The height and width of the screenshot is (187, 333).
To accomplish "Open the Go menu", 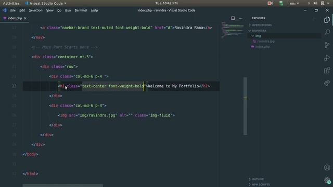I will click(59, 10).
